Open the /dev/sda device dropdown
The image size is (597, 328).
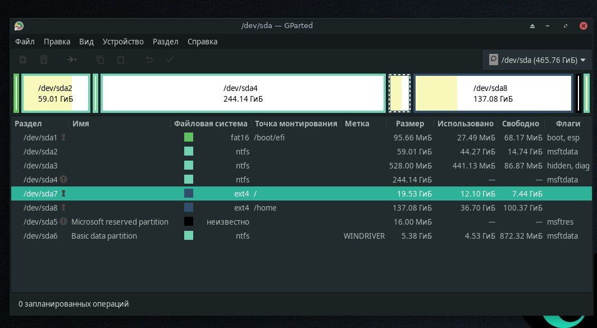(537, 60)
